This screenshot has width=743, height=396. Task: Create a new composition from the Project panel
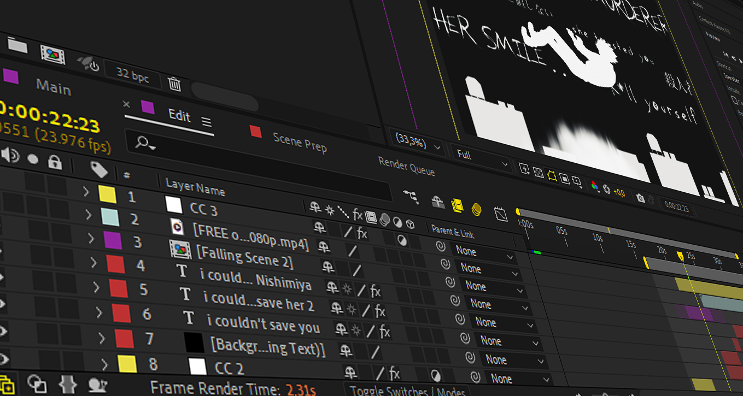[52, 54]
